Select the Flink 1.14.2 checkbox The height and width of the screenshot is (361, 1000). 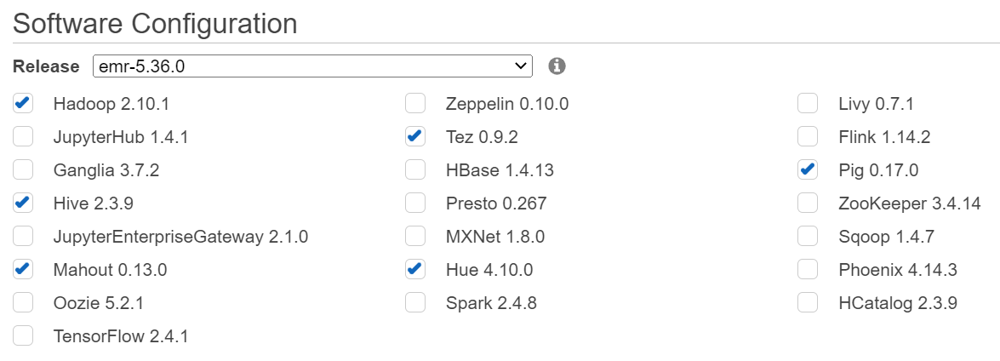coord(808,136)
